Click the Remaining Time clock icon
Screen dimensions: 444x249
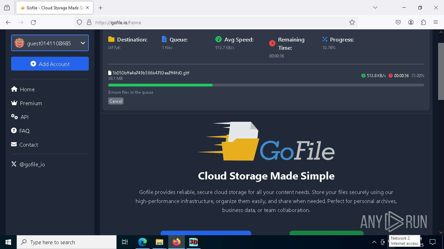(272, 43)
